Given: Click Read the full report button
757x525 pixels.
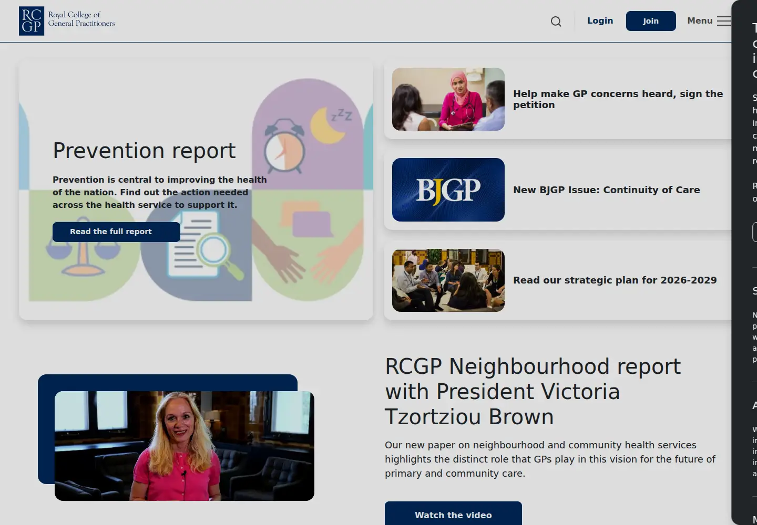Looking at the screenshot, I should [x=116, y=232].
